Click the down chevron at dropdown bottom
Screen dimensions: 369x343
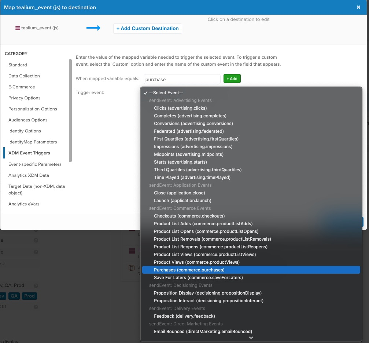[x=251, y=338]
